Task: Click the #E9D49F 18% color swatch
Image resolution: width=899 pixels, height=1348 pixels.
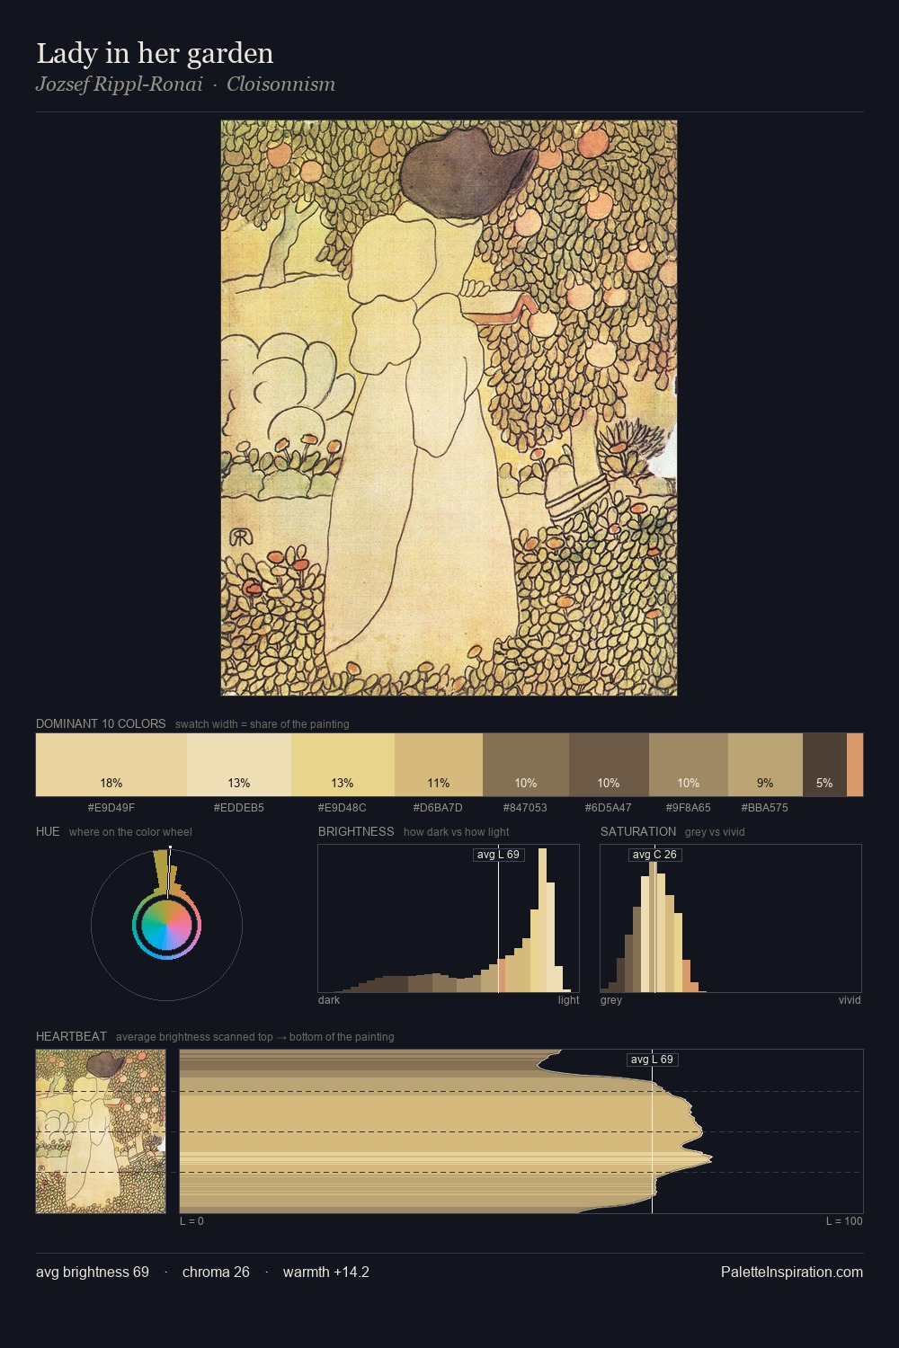Action: 111,765
